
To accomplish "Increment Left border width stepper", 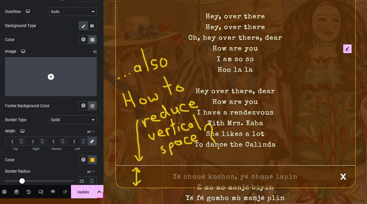I will (83, 140).
